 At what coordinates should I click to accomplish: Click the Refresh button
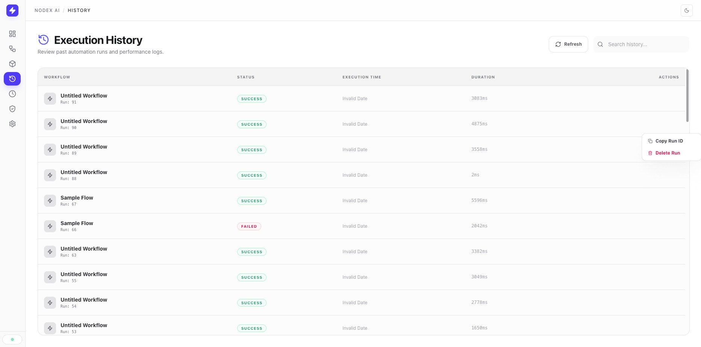[568, 44]
